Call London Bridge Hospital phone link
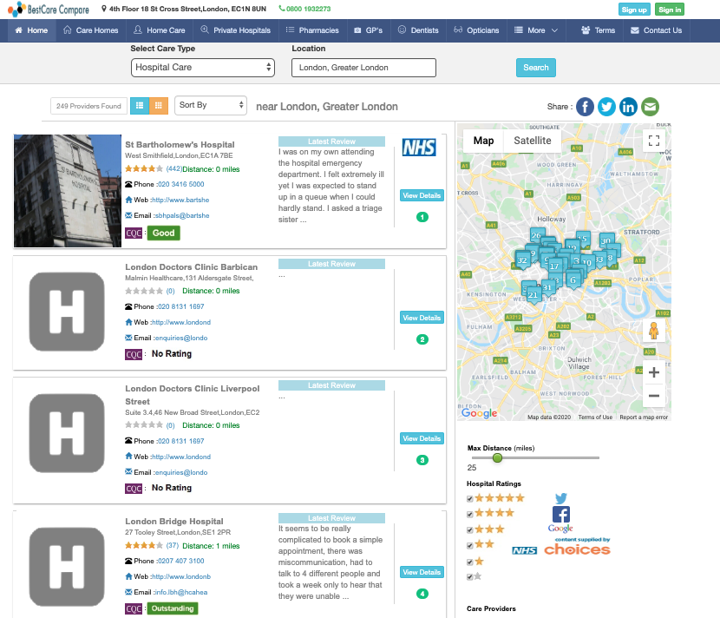 click(x=180, y=561)
